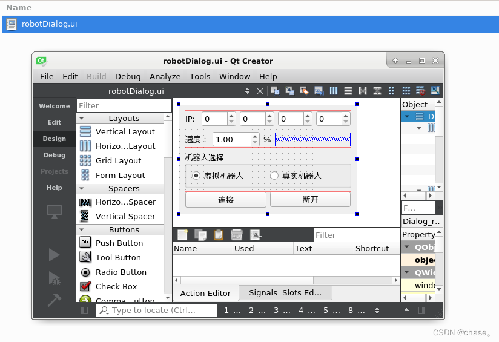Click Copy action icon in Action Editor
Screen dimensions: 499x342
[200, 235]
